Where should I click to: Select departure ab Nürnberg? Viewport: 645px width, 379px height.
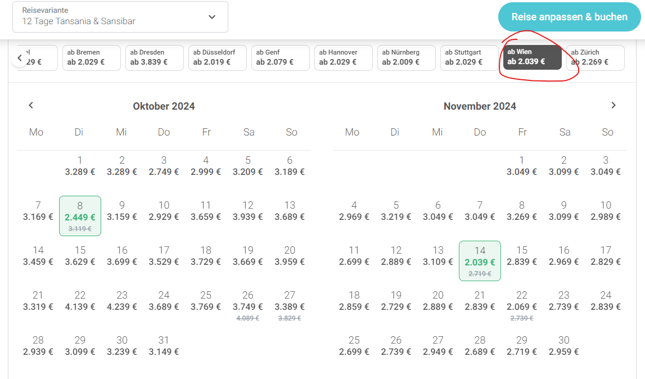pos(406,57)
